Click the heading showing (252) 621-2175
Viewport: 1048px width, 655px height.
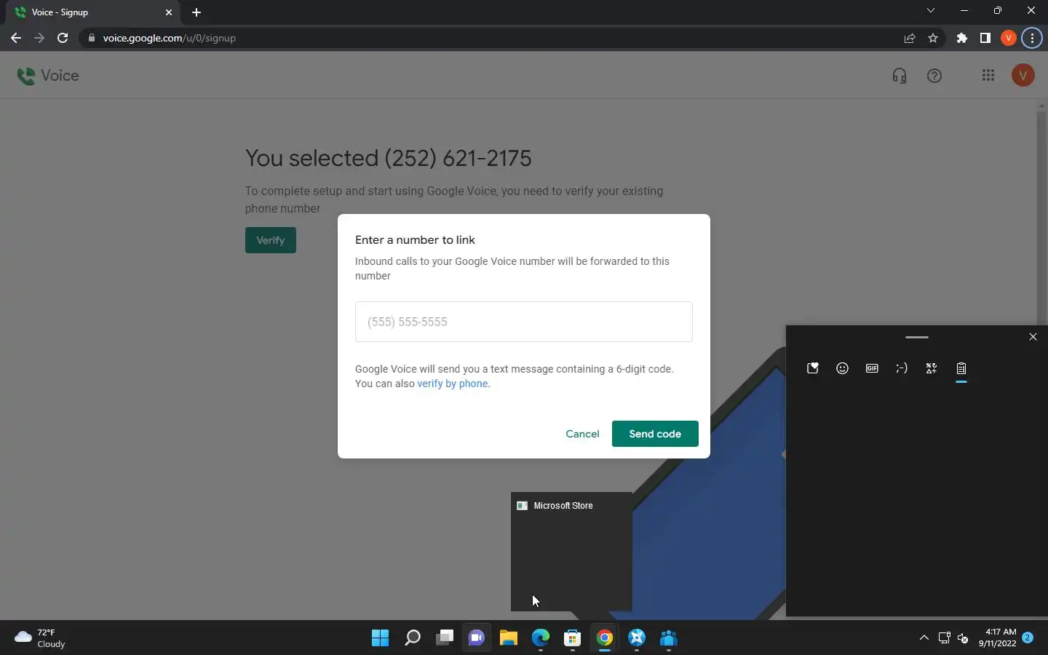point(388,158)
